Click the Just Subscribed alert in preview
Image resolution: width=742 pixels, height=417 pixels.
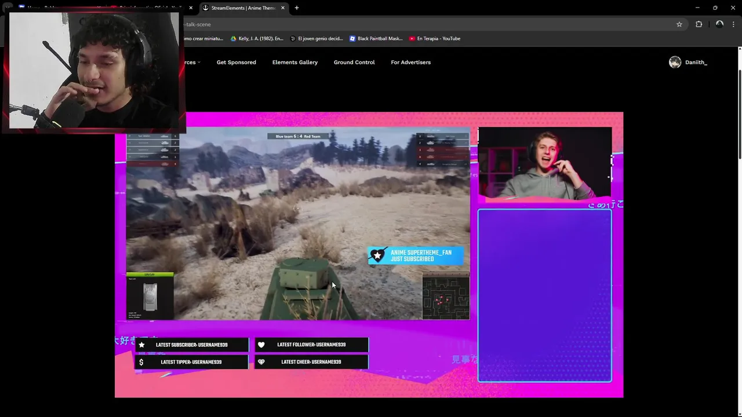click(x=416, y=255)
